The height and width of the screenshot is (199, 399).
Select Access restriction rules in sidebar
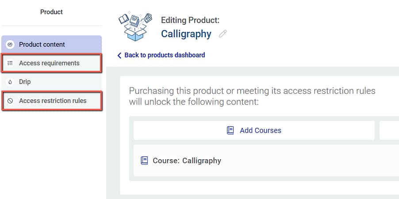[x=53, y=101]
